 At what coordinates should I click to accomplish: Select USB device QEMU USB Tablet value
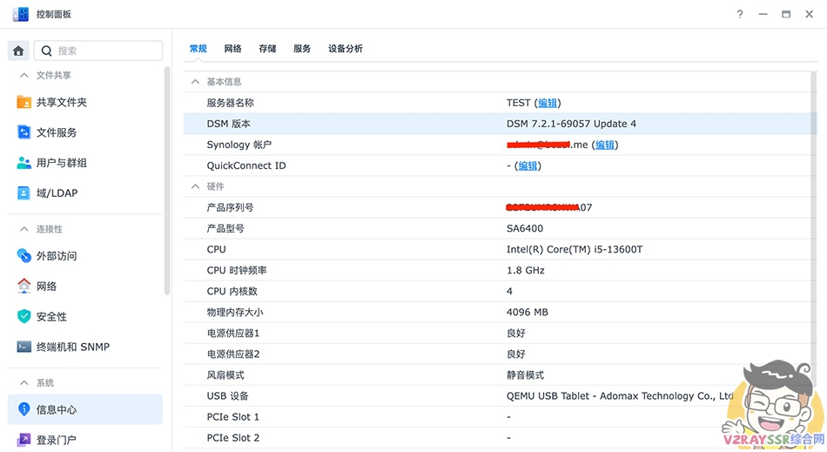point(620,396)
